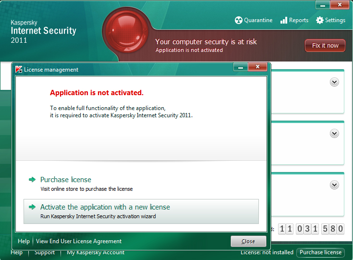Image resolution: width=353 pixels, height=260 pixels.
Task: Click the License: not installed status text
Action: (267, 252)
